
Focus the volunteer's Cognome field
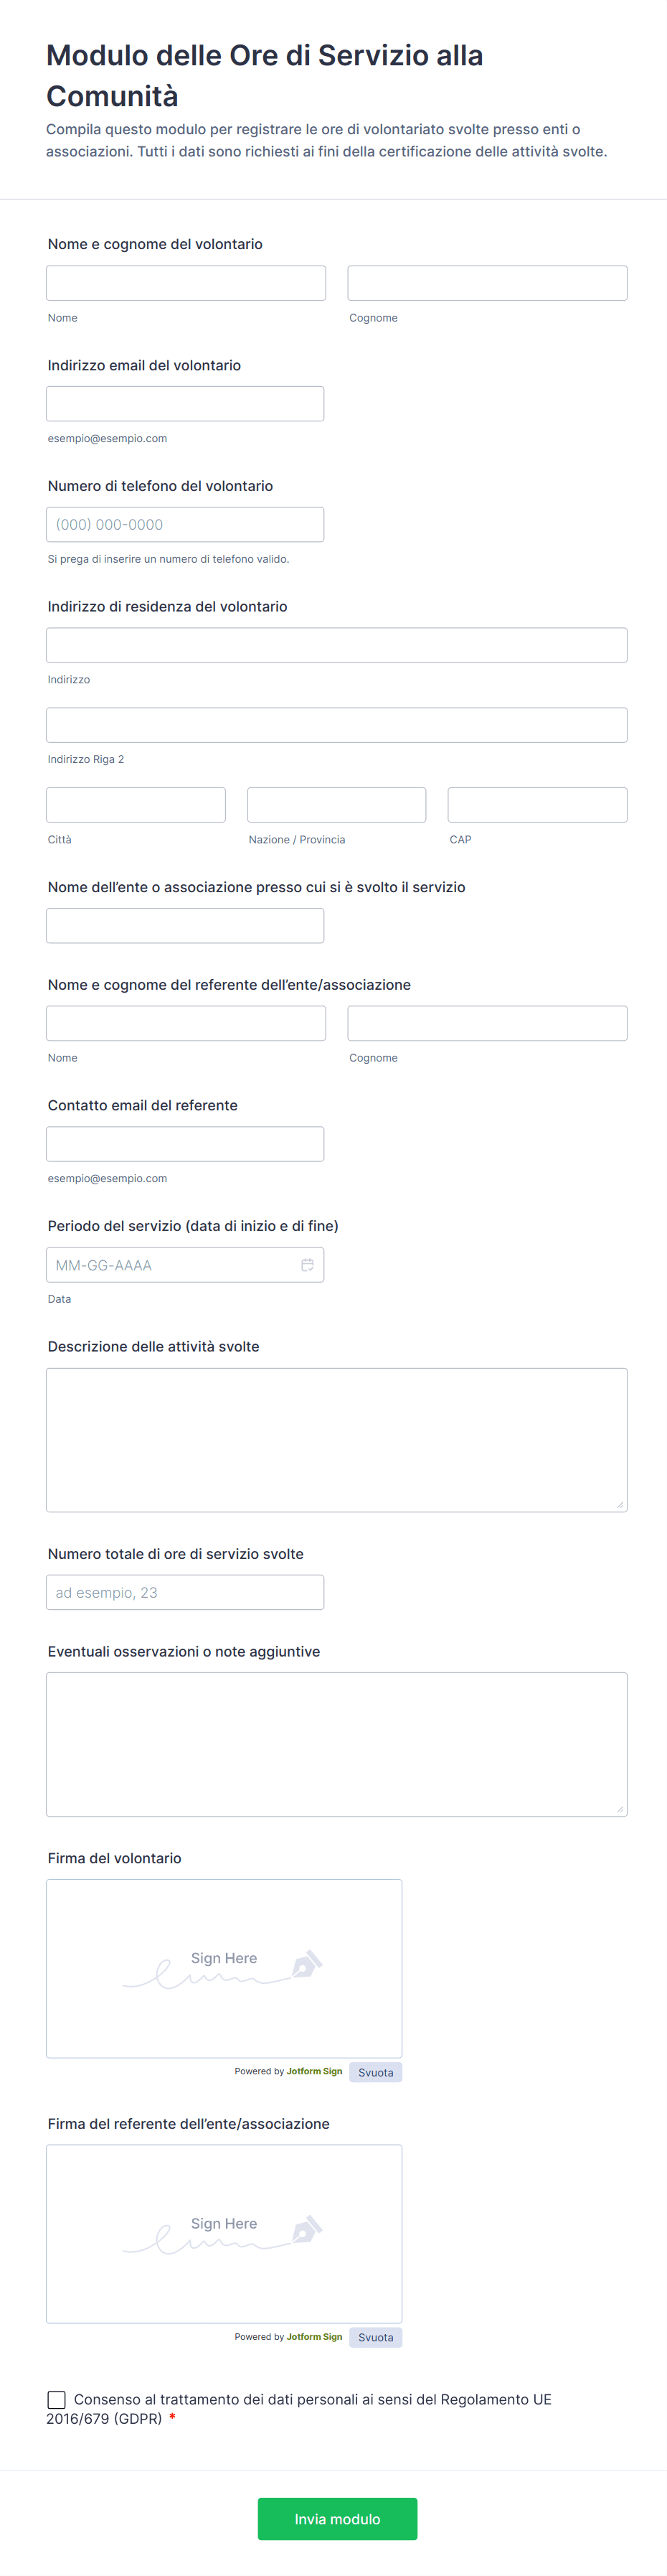coord(487,283)
